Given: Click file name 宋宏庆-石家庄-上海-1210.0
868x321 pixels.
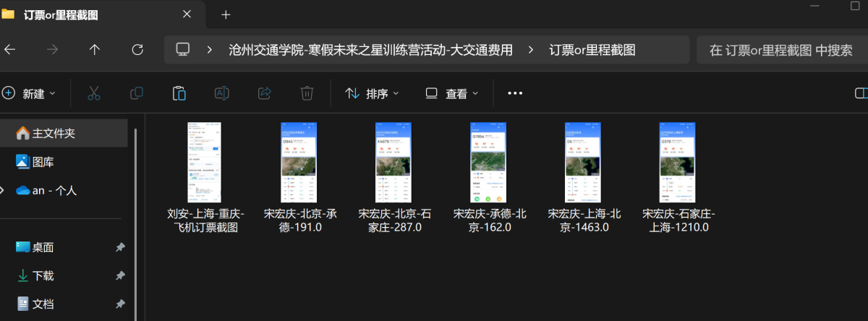Looking at the screenshot, I should 678,221.
